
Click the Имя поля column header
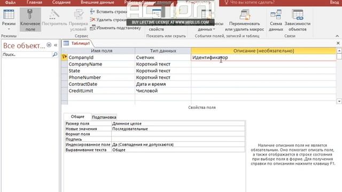pyautogui.click(x=102, y=51)
